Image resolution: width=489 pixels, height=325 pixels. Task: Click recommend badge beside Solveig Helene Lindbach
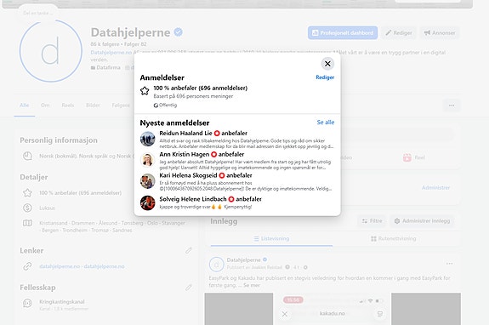pos(231,200)
